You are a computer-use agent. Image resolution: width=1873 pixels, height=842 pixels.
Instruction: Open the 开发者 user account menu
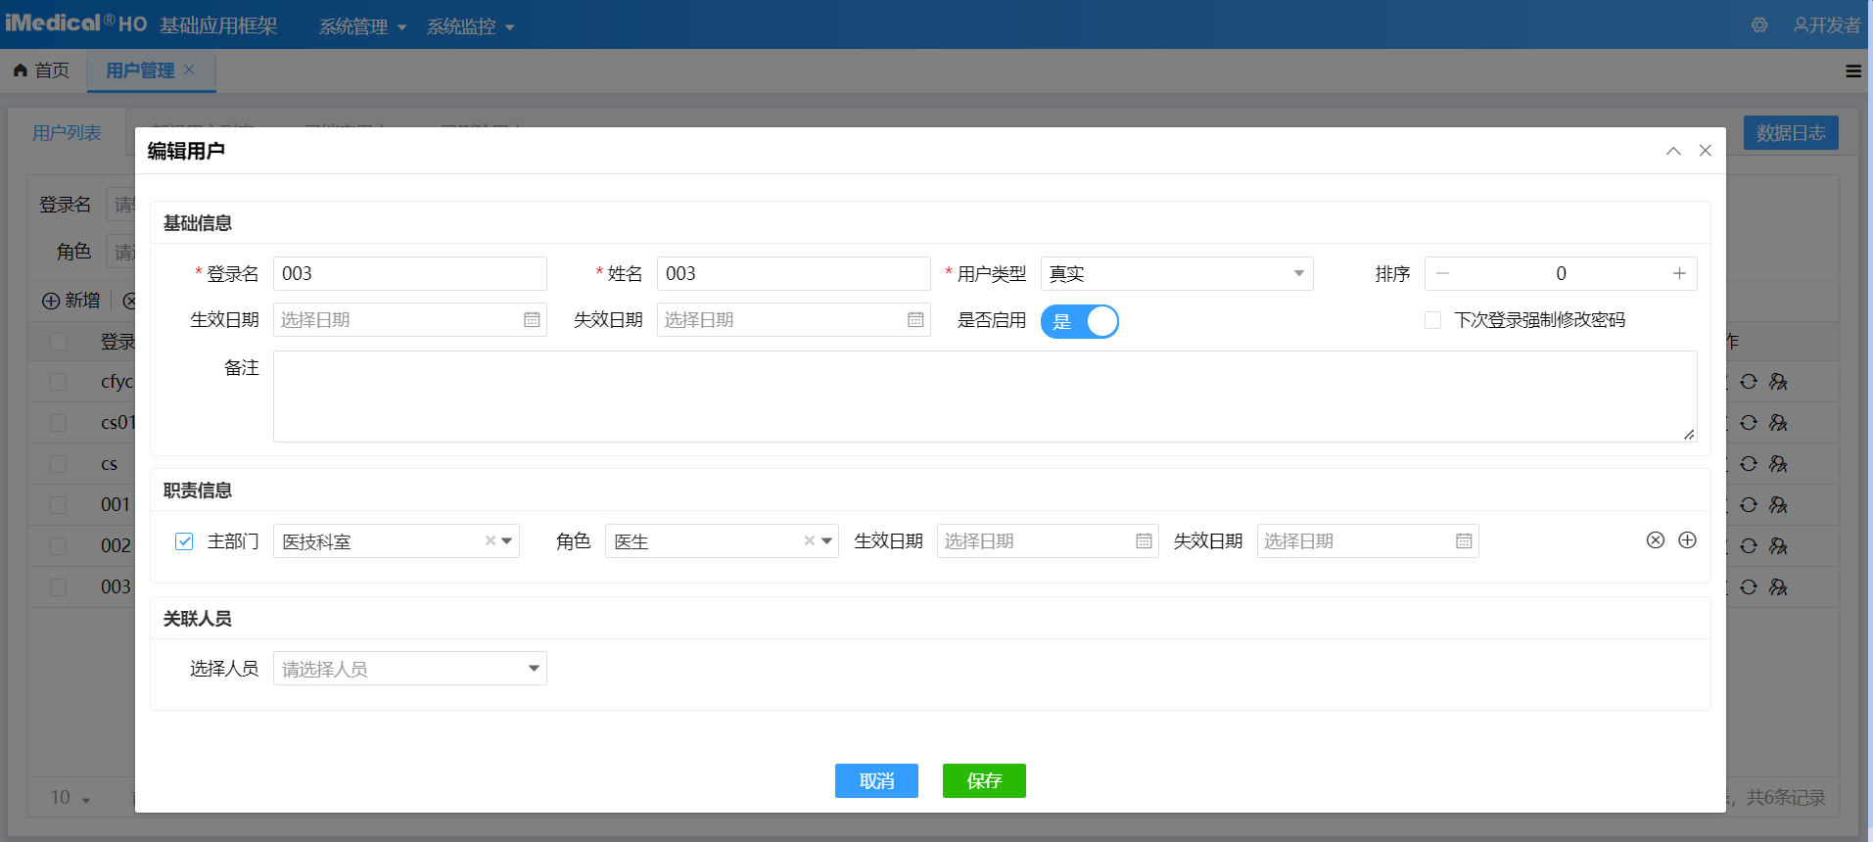click(x=1826, y=25)
